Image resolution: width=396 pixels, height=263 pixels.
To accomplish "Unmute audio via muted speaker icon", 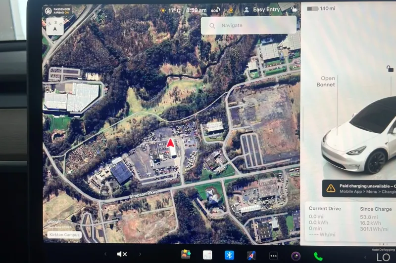I will pyautogui.click(x=122, y=254).
